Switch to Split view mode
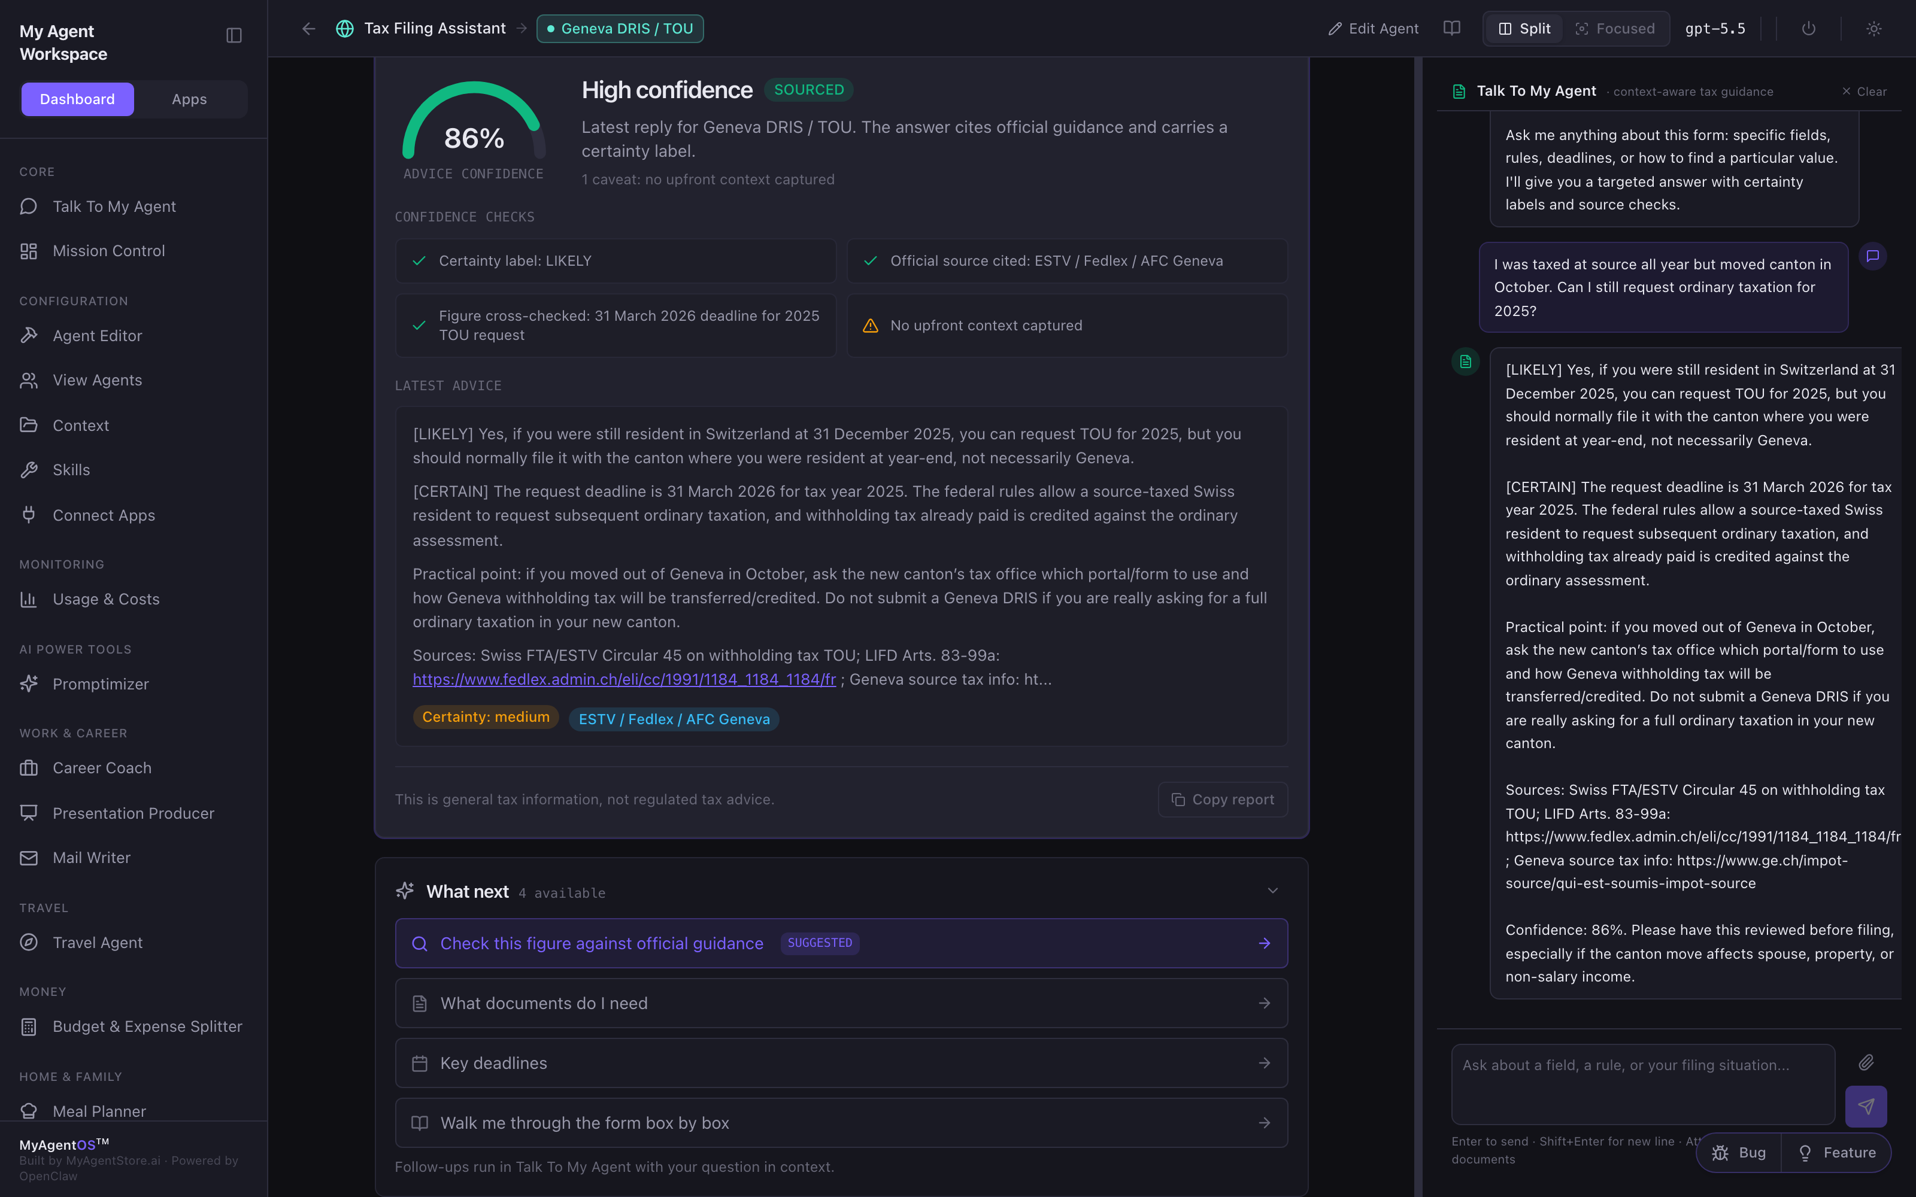The width and height of the screenshot is (1916, 1197). pos(1524,29)
